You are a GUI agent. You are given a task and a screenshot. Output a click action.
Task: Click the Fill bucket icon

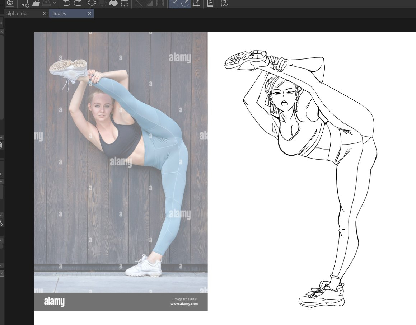click(x=113, y=3)
